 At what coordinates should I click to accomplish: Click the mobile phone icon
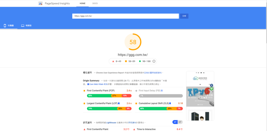point(5,26)
